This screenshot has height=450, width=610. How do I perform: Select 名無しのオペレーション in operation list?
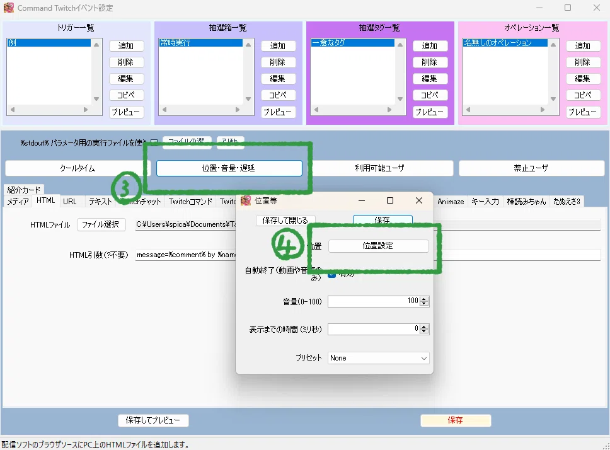pos(505,43)
